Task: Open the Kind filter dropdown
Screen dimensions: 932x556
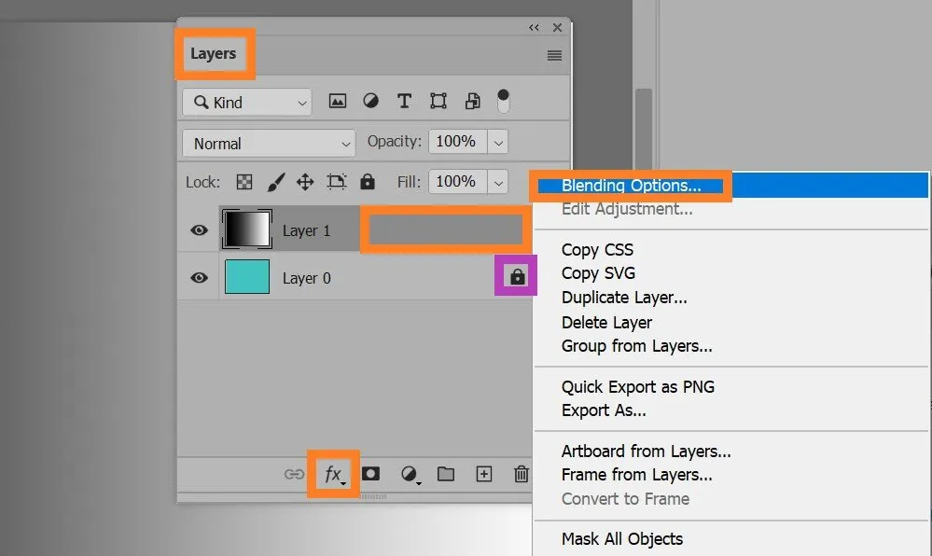Action: 247,103
